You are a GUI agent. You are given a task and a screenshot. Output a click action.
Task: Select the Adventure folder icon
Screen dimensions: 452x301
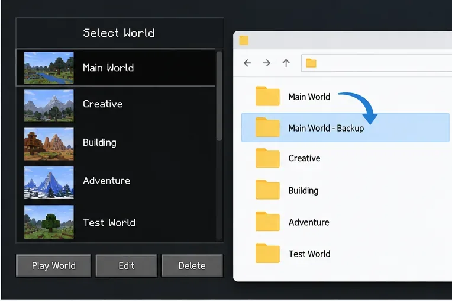[x=267, y=222]
